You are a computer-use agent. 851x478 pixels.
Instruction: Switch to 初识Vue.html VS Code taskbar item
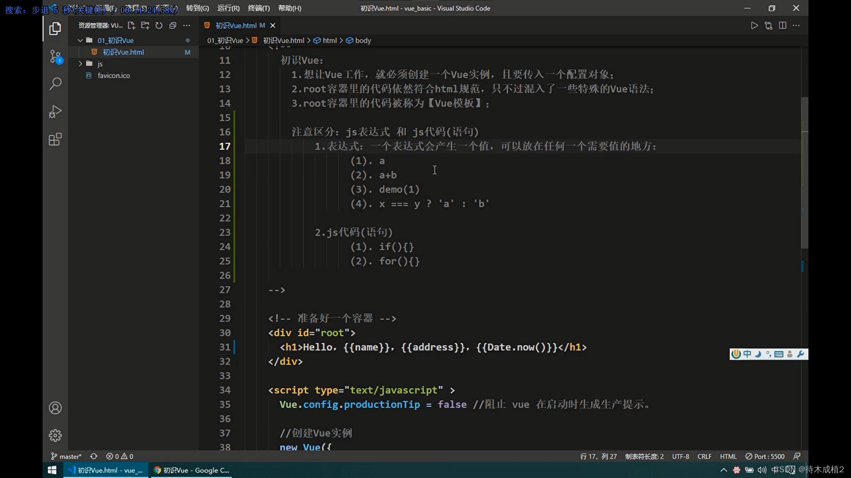(x=105, y=470)
